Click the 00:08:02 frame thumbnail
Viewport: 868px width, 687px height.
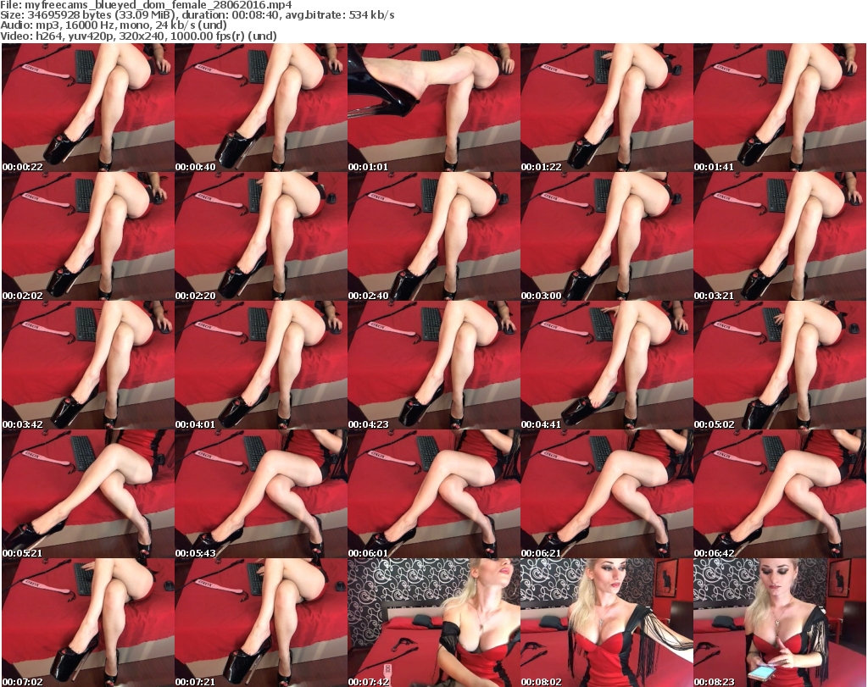click(x=607, y=623)
